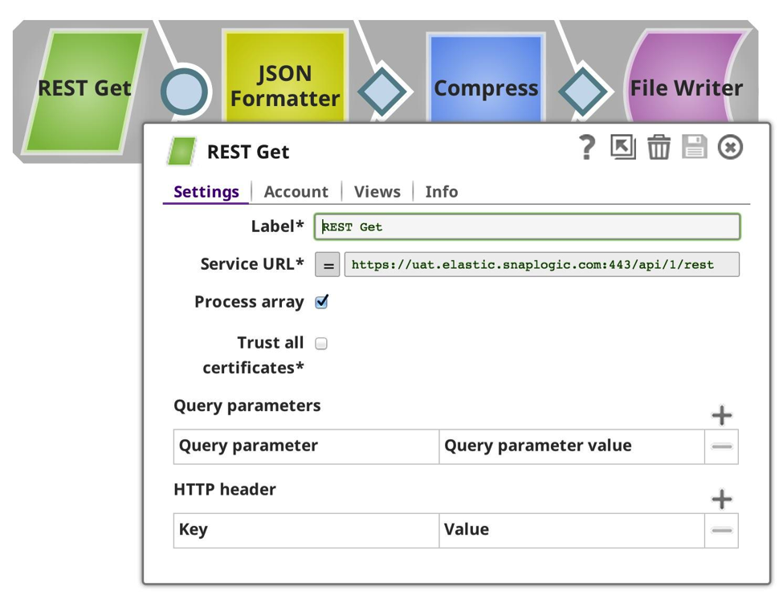Uncheck Process array checkbox
This screenshot has width=783, height=599.
pos(321,301)
